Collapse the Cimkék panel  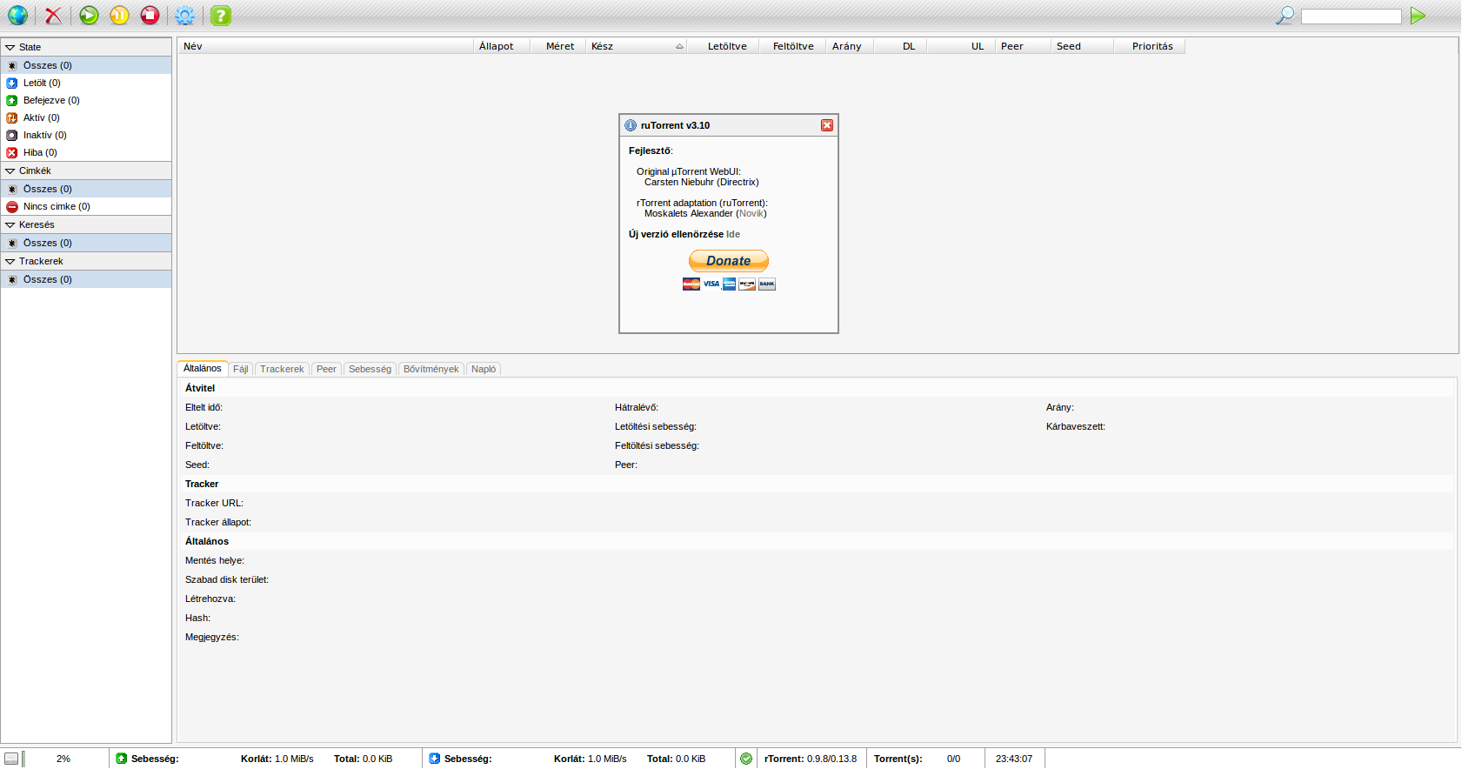86,171
